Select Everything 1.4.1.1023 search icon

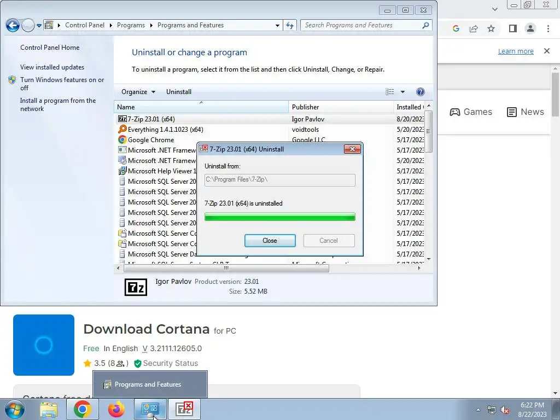122,129
